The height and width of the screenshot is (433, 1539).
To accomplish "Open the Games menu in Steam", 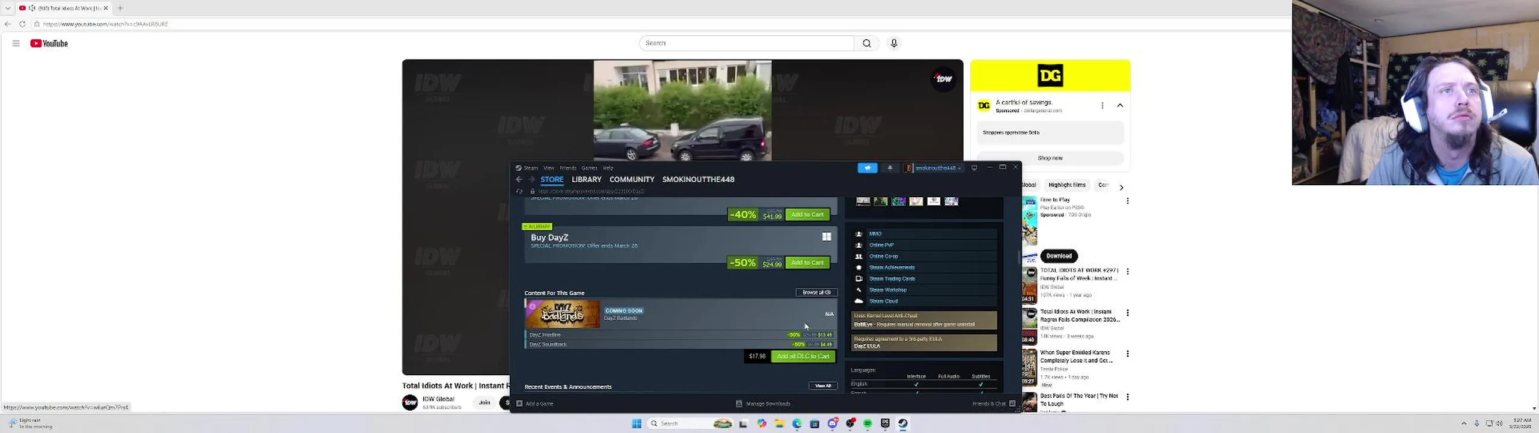I will click(589, 168).
